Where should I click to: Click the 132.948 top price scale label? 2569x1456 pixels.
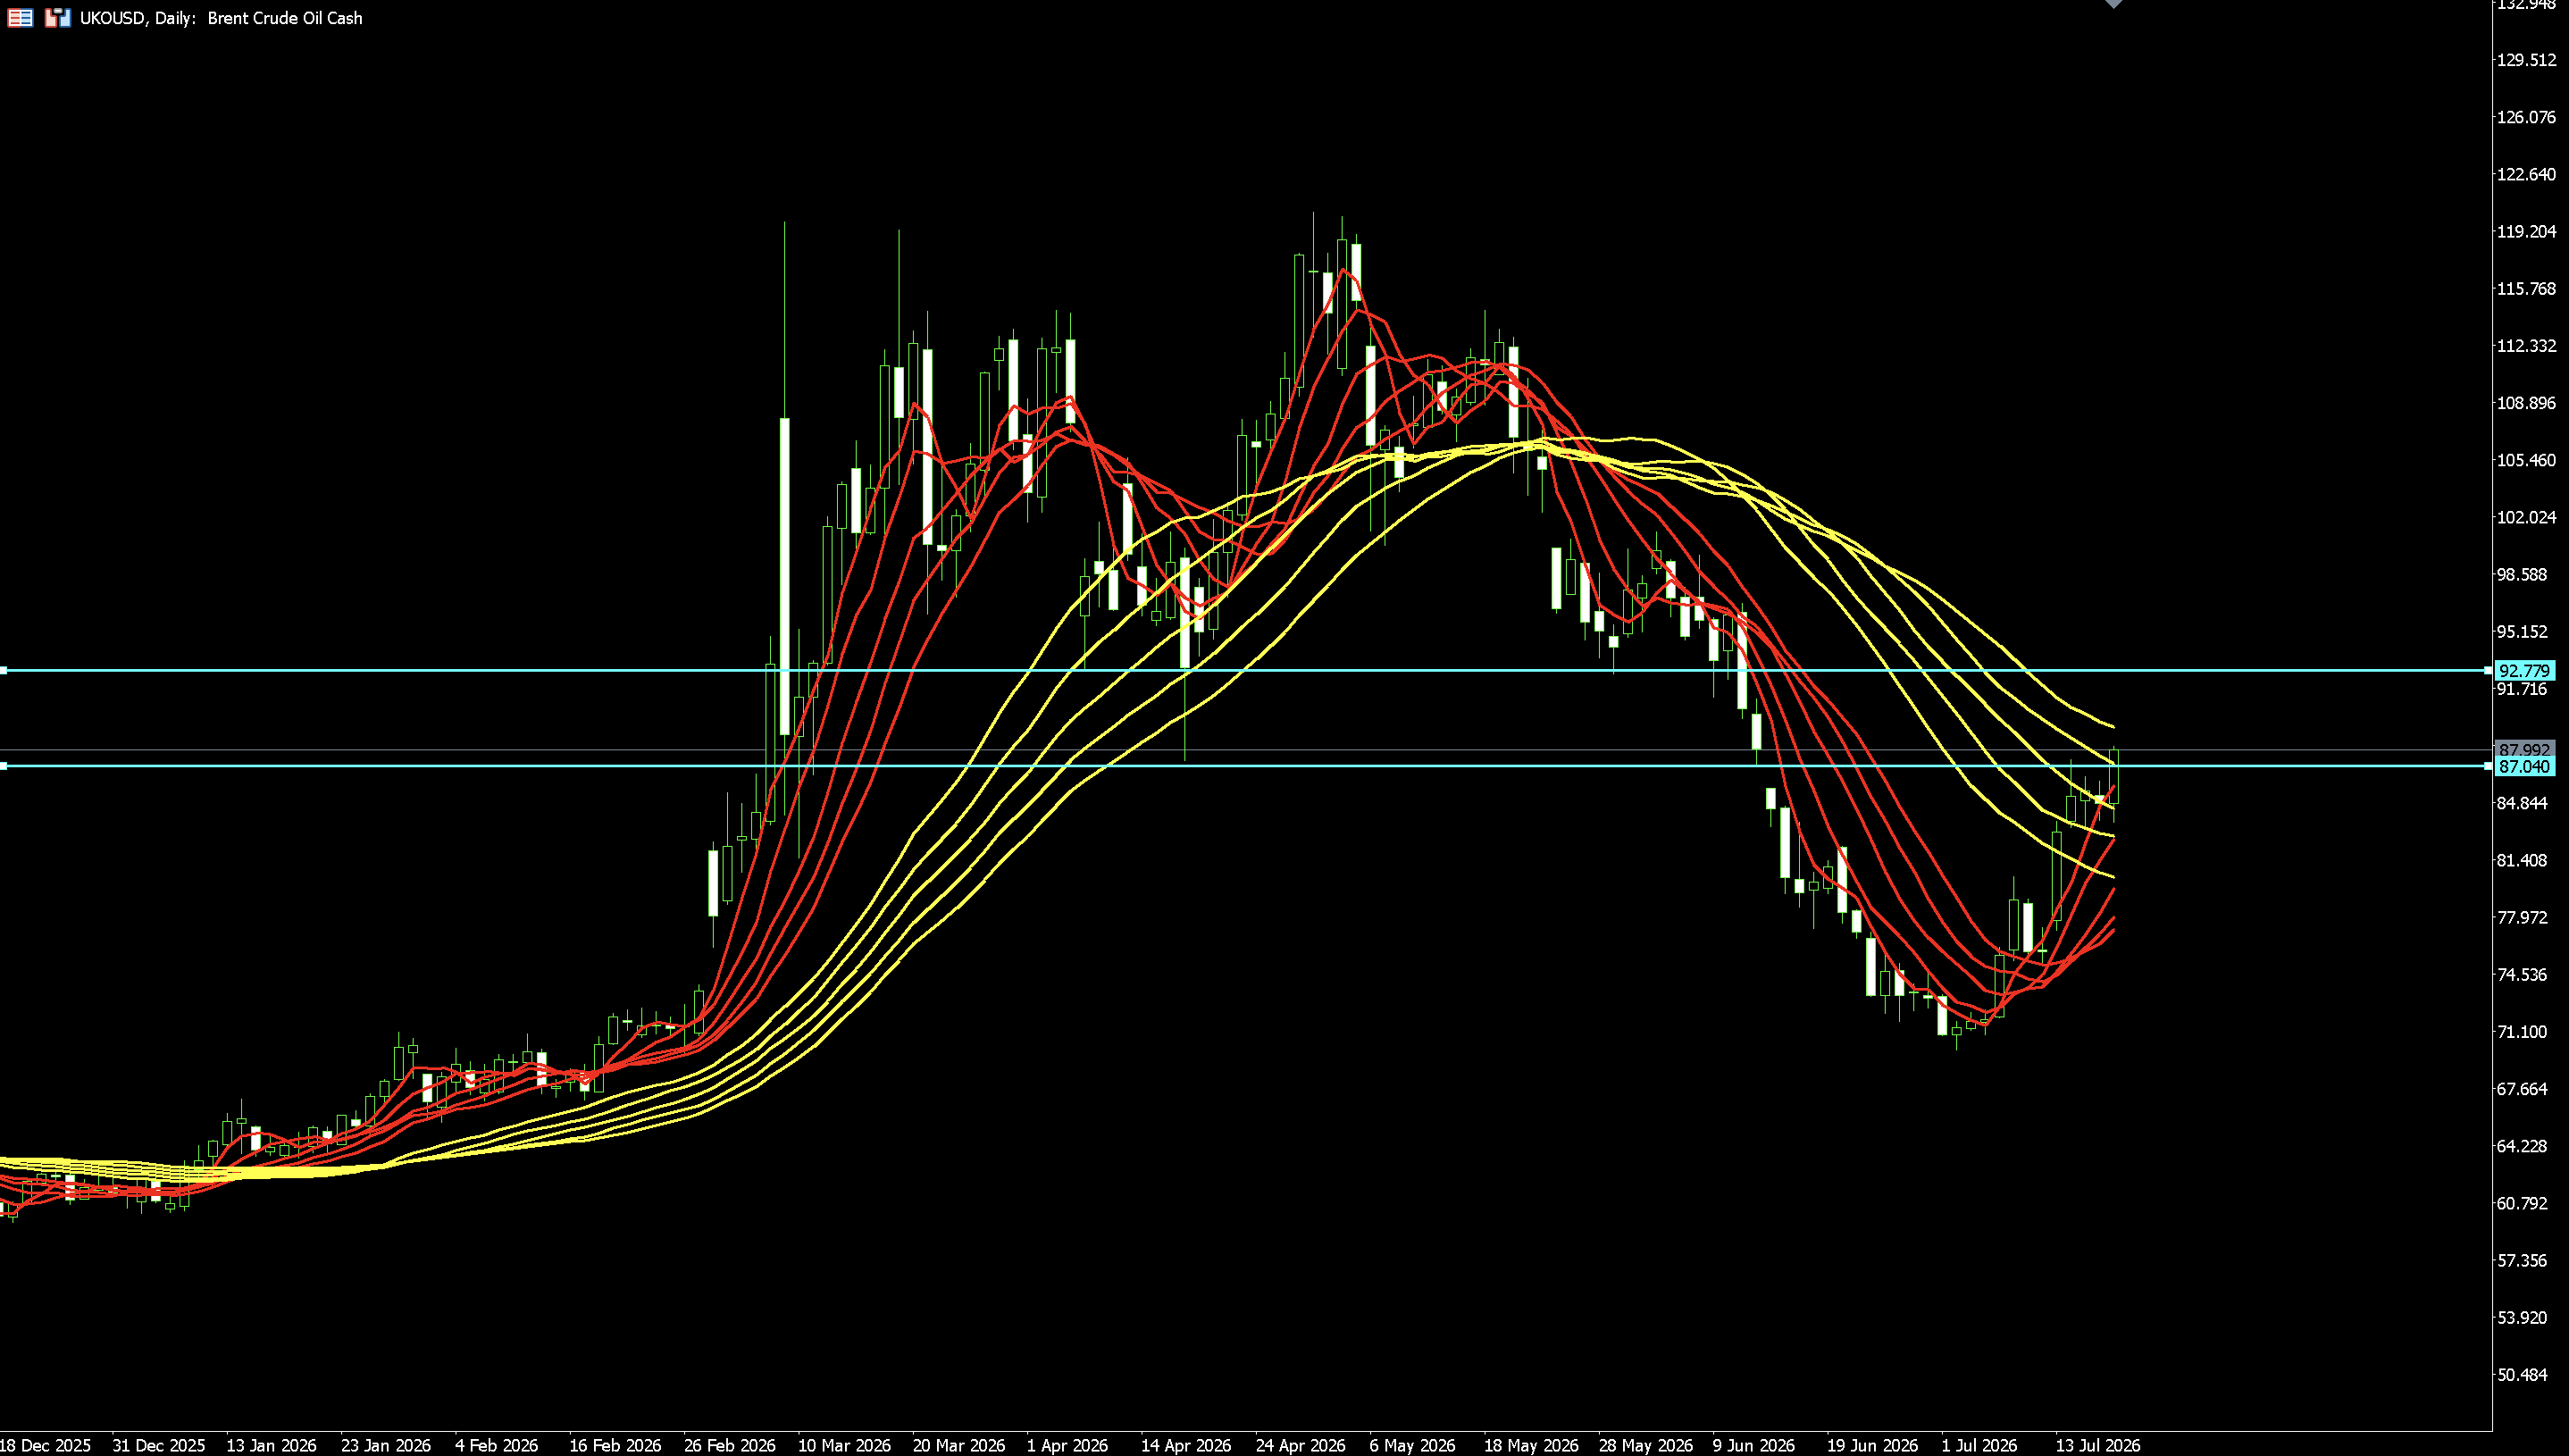(x=2526, y=5)
